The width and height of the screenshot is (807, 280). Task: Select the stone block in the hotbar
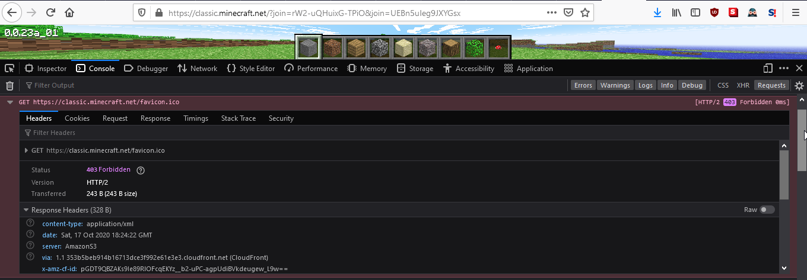tap(309, 47)
